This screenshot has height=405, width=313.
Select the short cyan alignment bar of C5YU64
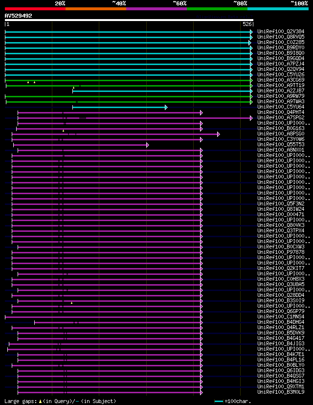tap(119, 108)
